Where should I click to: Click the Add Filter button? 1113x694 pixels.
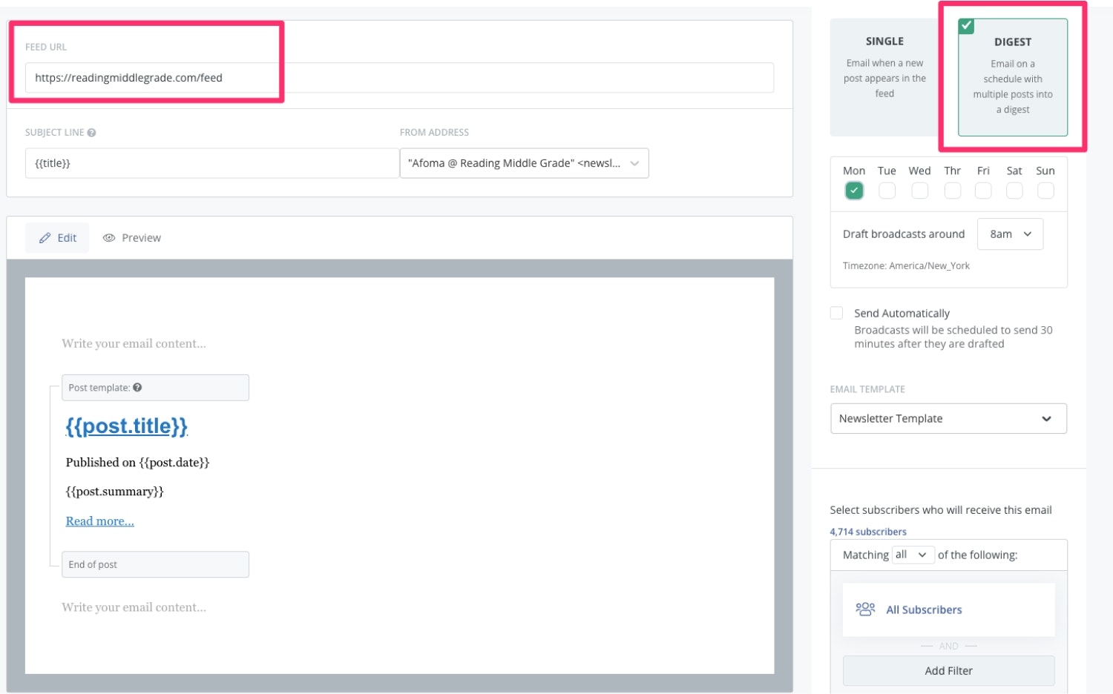click(x=948, y=671)
